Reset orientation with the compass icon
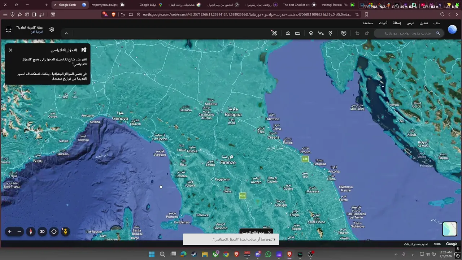 pos(31,231)
